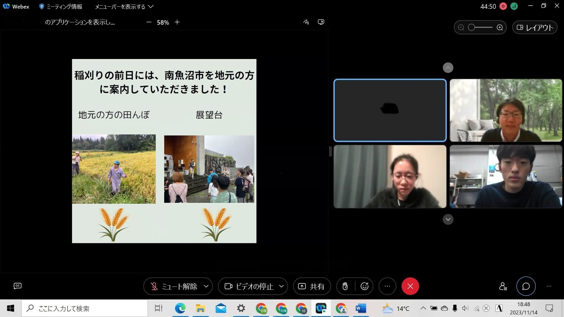Raise hand with the hand icon

pyautogui.click(x=345, y=286)
